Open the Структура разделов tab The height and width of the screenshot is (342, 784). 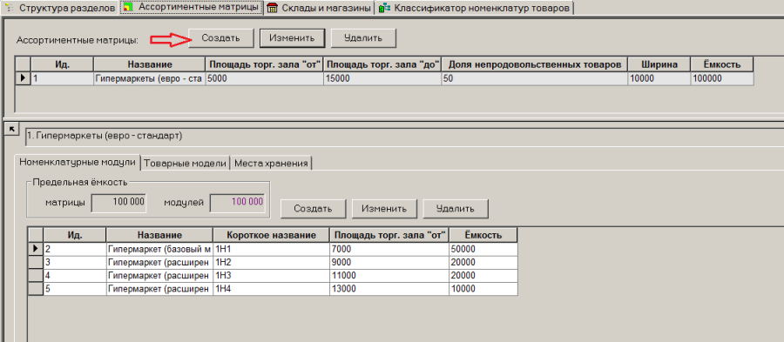59,8
